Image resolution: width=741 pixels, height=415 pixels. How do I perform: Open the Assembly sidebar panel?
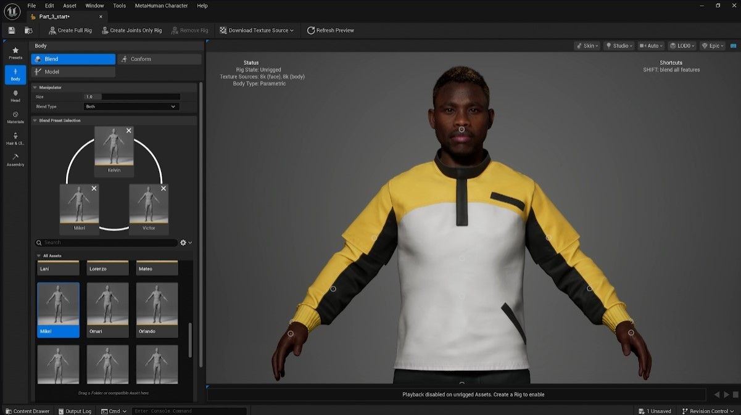pyautogui.click(x=15, y=160)
